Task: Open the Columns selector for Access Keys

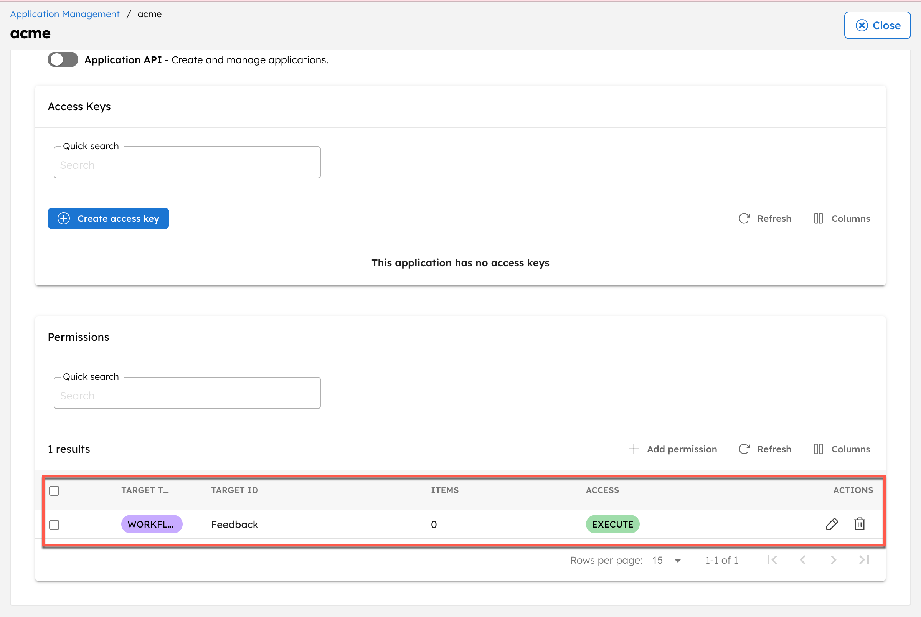Action: [841, 218]
